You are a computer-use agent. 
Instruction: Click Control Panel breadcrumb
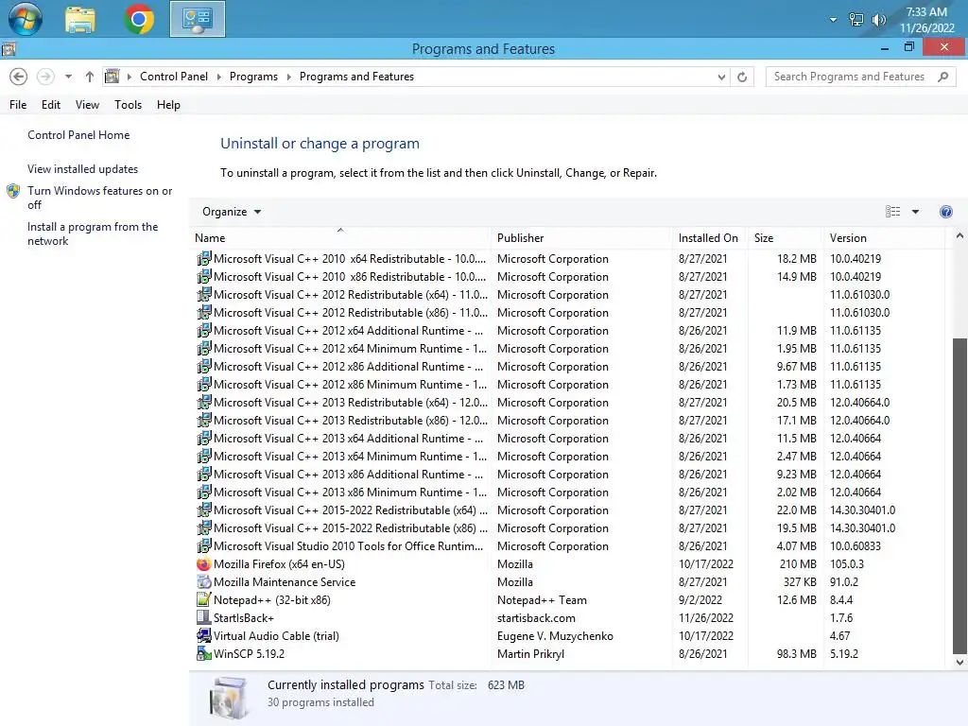[174, 77]
